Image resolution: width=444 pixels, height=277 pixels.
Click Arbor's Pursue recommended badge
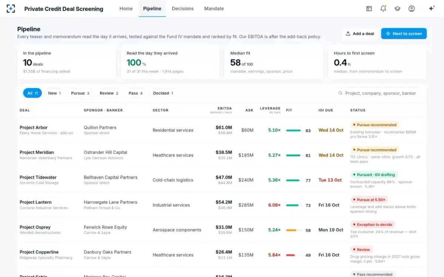(374, 125)
